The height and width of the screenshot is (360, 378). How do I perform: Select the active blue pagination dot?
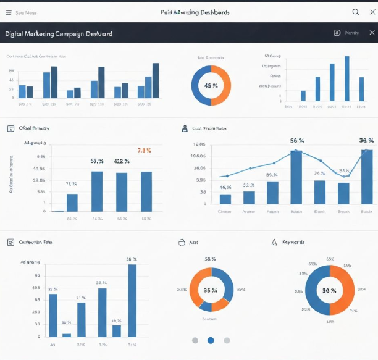[211, 340]
